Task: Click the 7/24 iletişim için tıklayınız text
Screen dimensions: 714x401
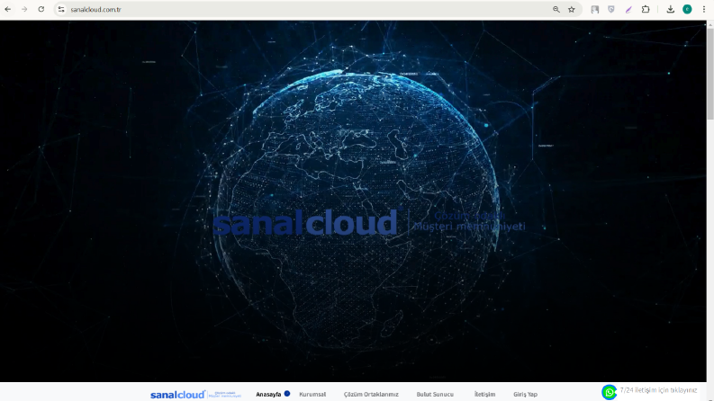Action: tap(658, 390)
